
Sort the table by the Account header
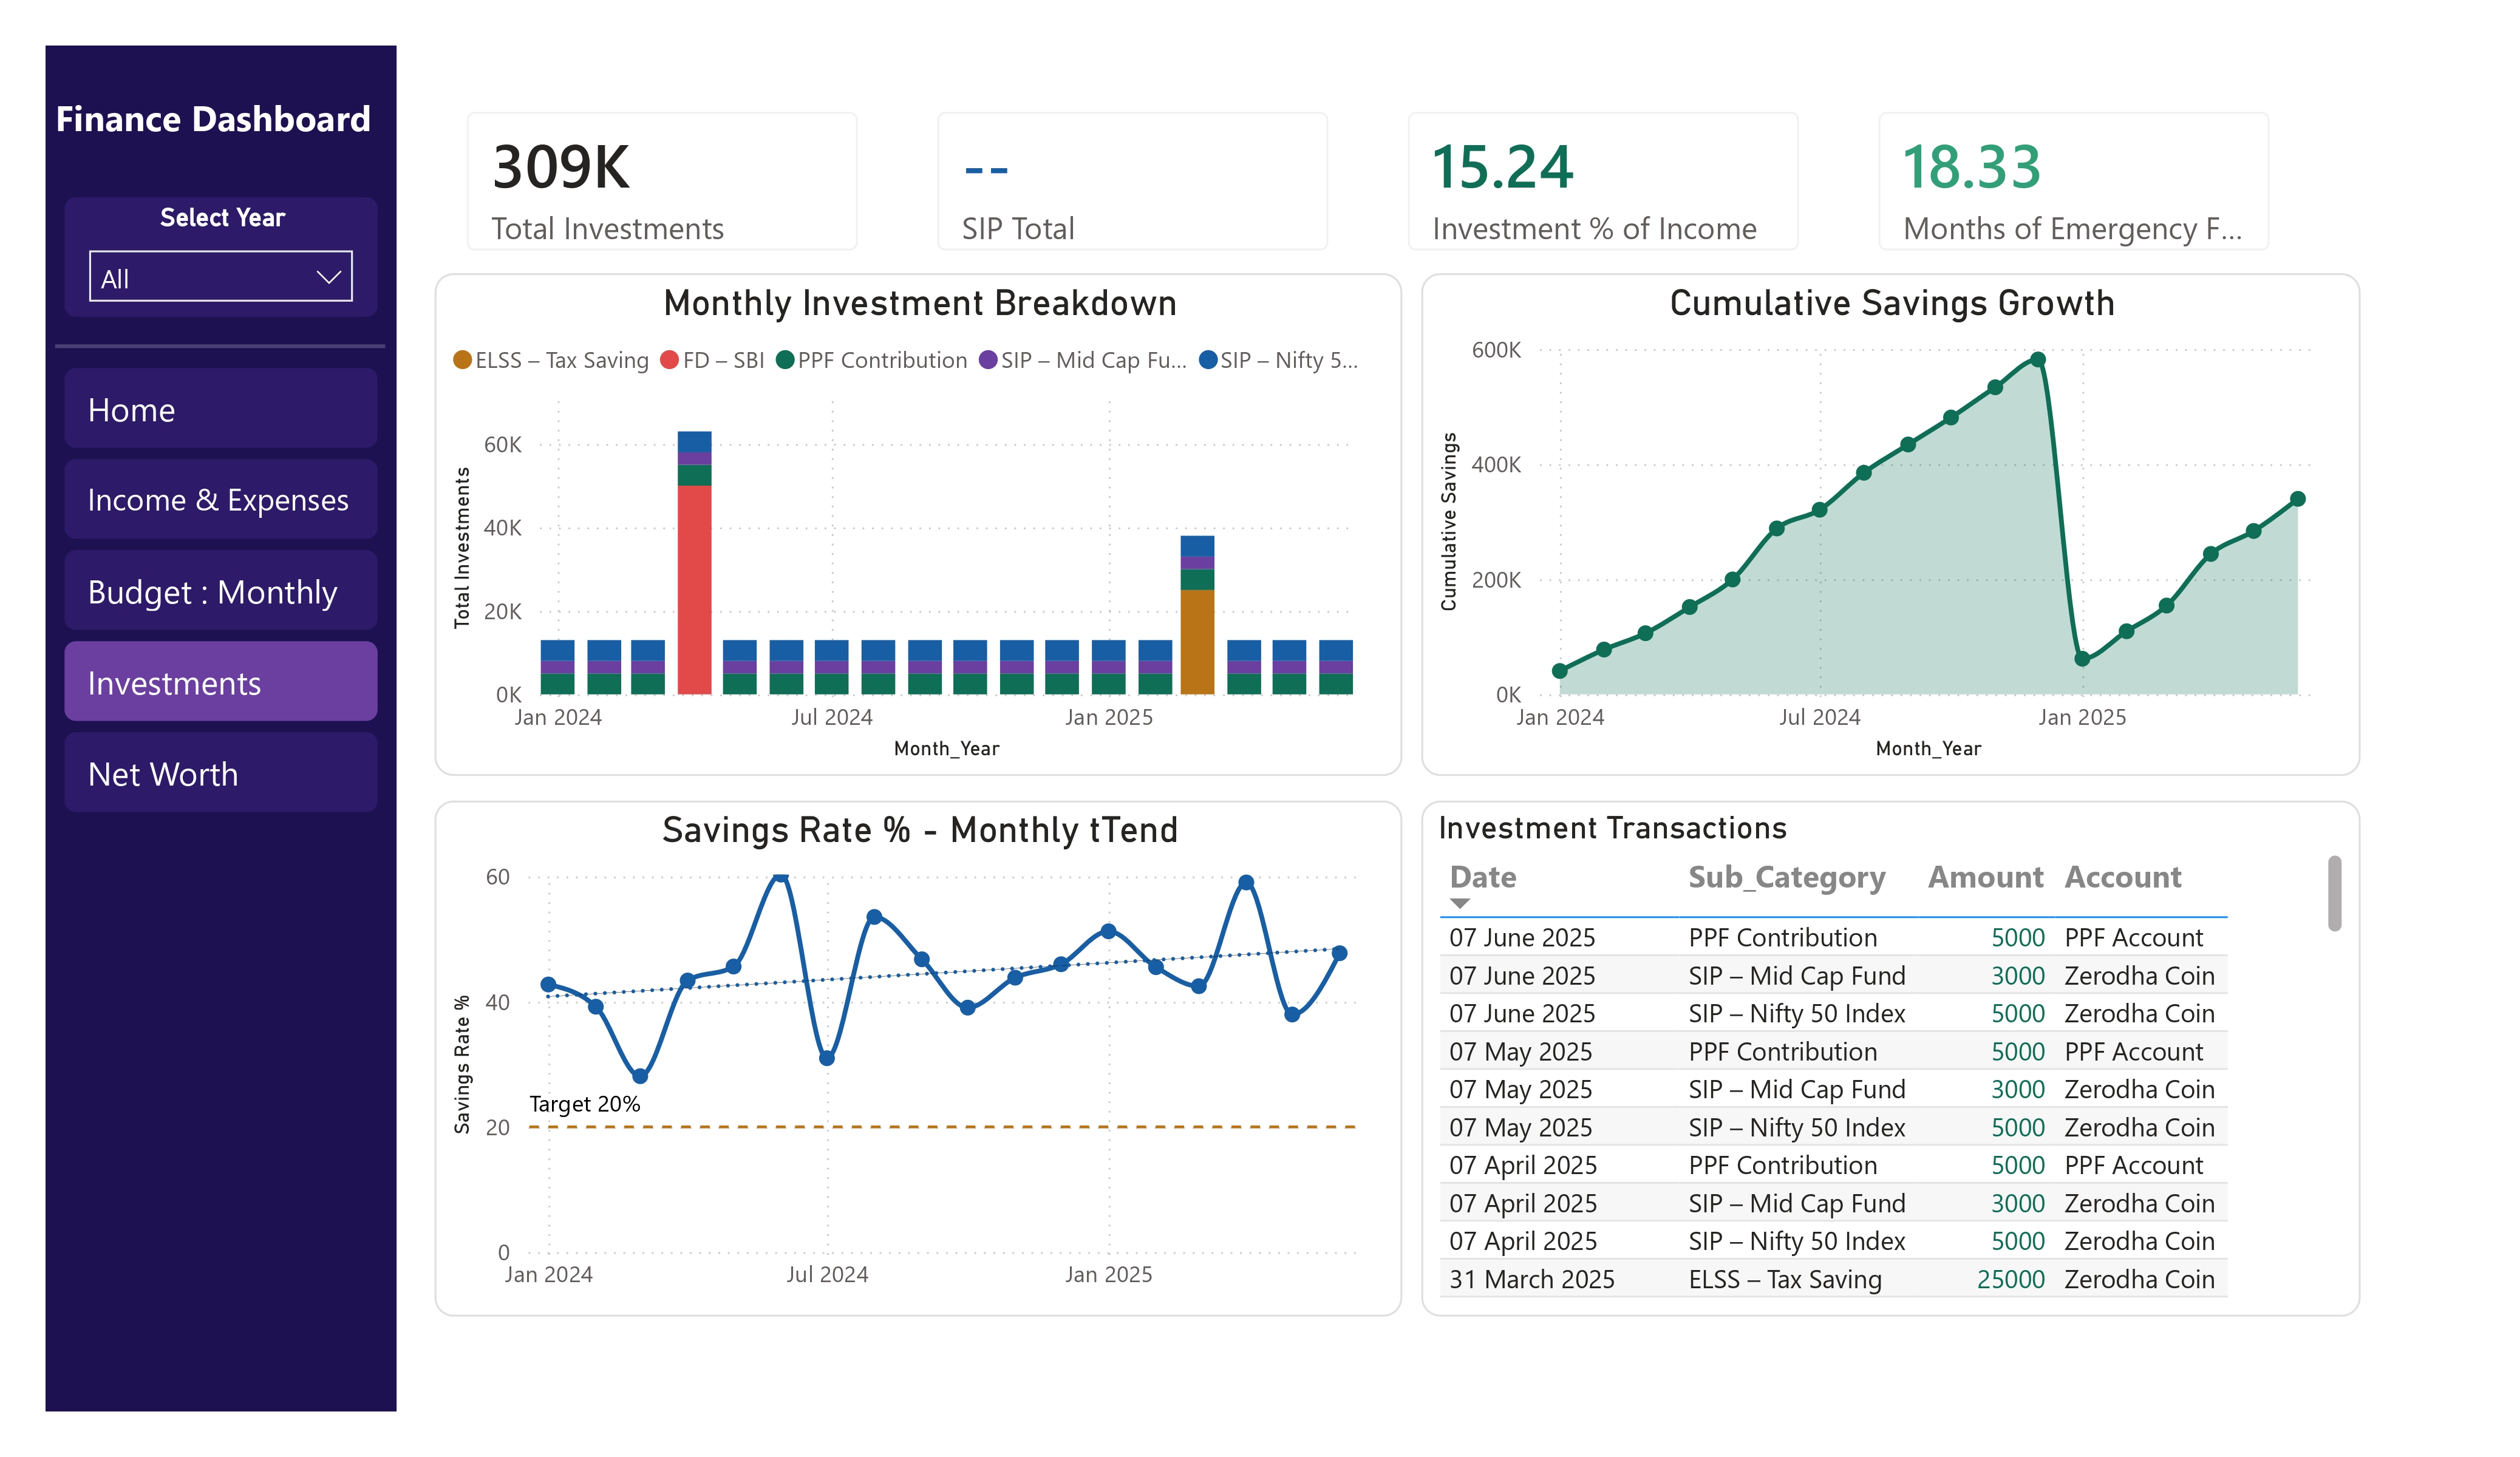2123,877
